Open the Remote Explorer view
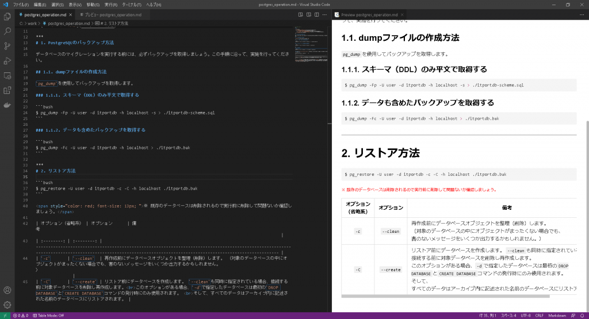 pyautogui.click(x=7, y=75)
